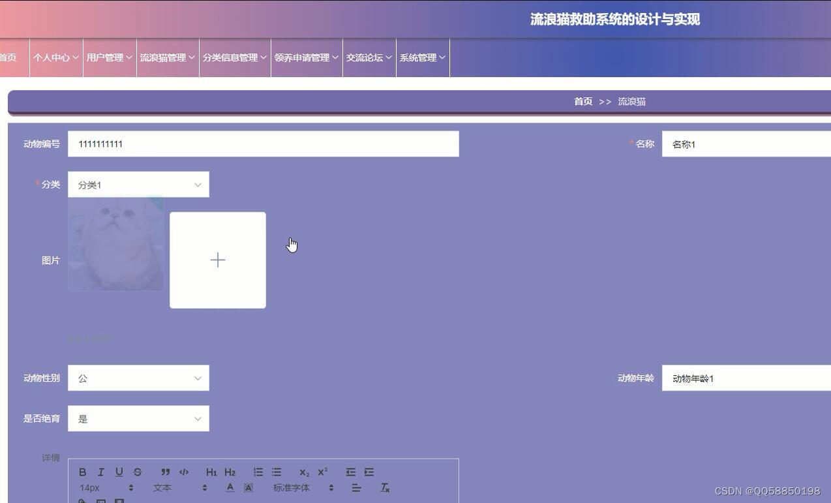831x503 pixels.
Task: Clear text formatting with the Tx icon
Action: 385,487
